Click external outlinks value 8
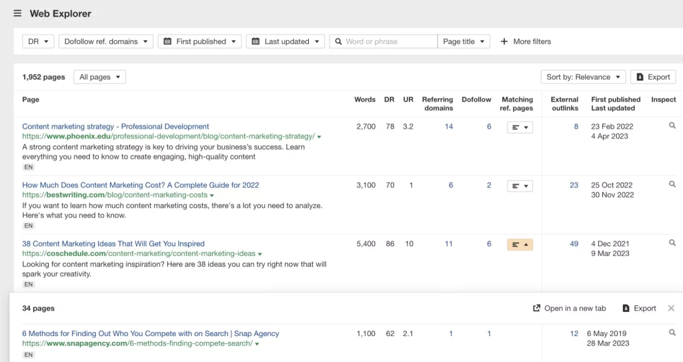 pos(576,126)
